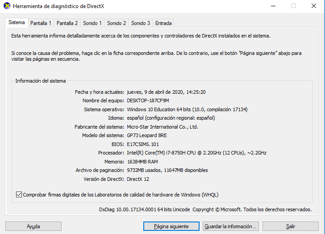Click the Windows 10 Education operating system value

[187, 109]
